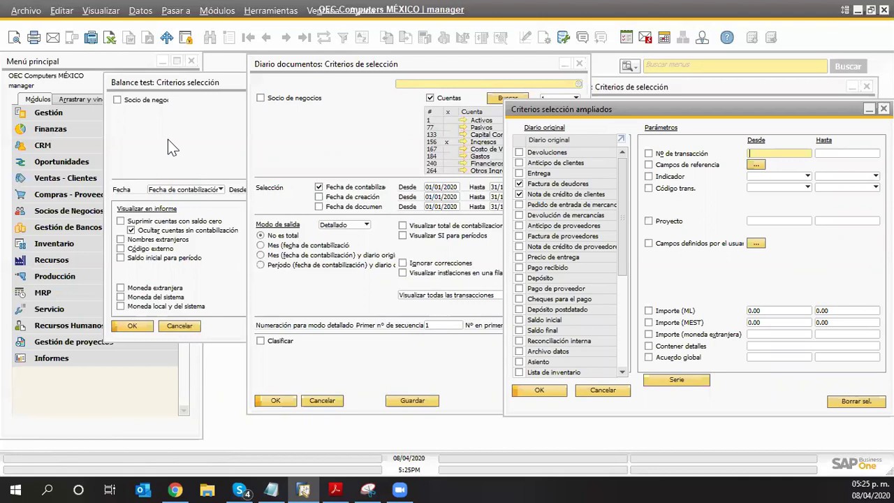The width and height of the screenshot is (894, 503).
Task: Click the Borrar sel. button
Action: coord(856,402)
